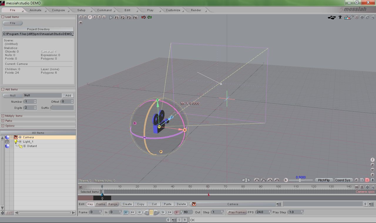Click the red marker at frame 60
This screenshot has width=376, height=223.
[x=209, y=194]
